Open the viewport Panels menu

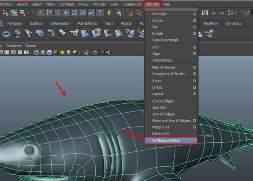(31, 46)
